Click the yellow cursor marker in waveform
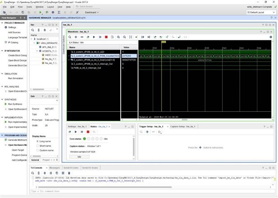278x198 pixels. tap(163, 42)
